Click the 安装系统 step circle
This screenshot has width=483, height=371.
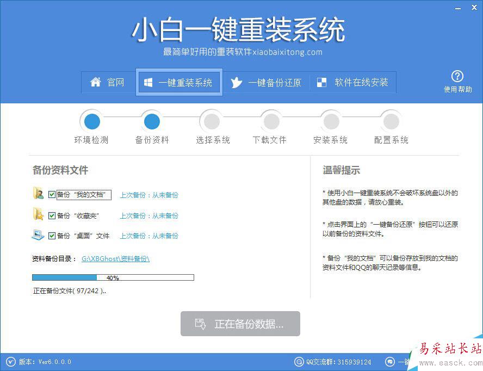click(x=331, y=121)
